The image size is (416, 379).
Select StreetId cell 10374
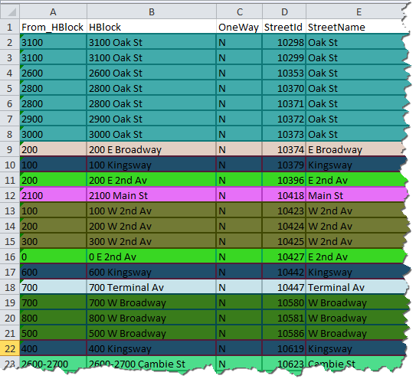click(x=284, y=149)
